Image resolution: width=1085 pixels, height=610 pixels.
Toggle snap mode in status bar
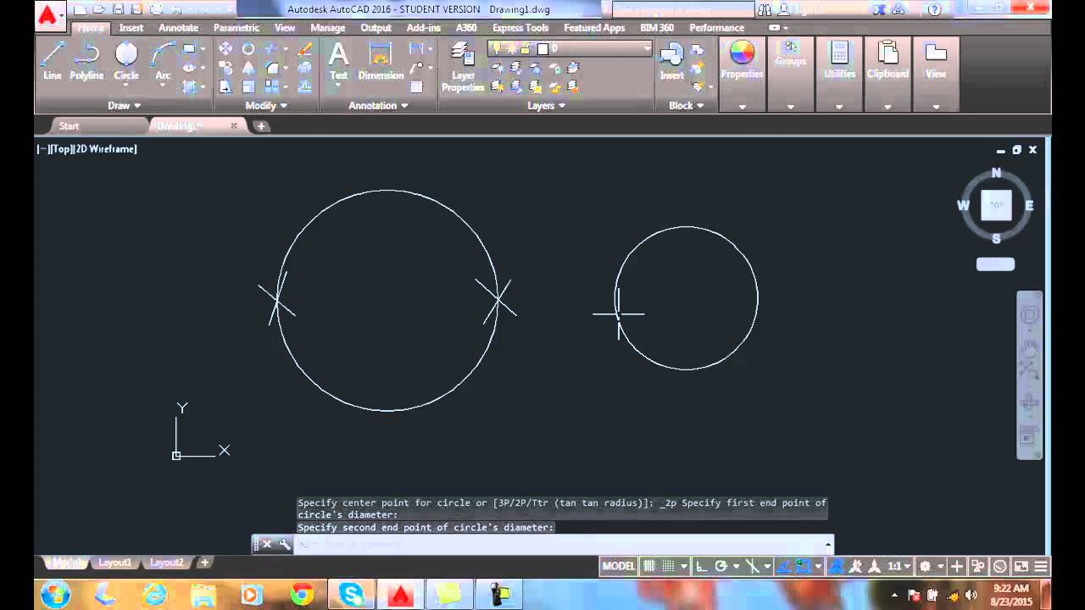pos(669,566)
